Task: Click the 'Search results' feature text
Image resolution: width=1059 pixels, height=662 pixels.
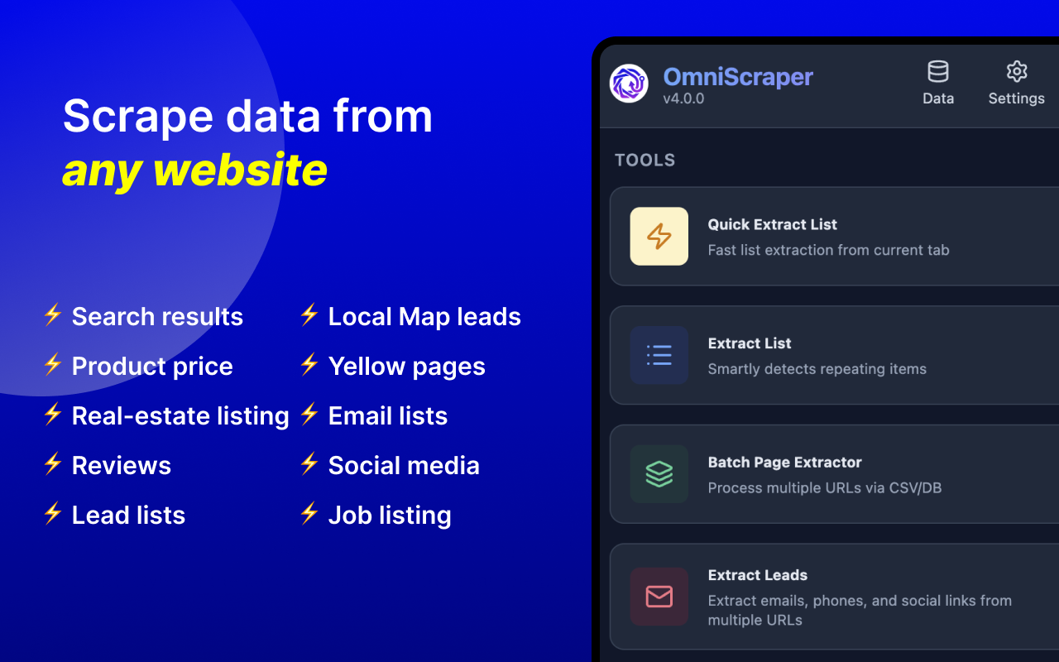Action: 157,316
